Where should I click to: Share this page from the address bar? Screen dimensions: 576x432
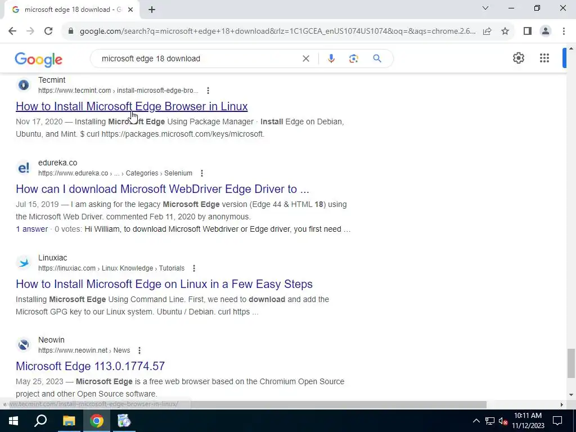point(487,31)
